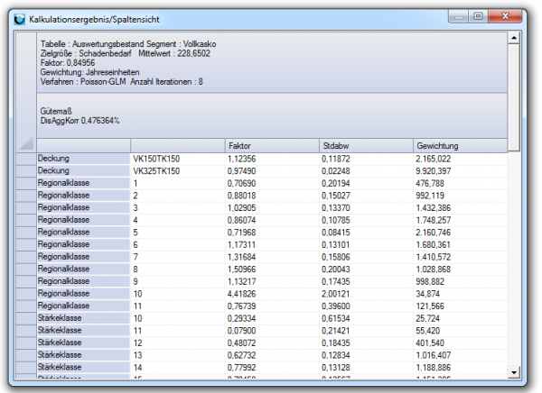This screenshot has height=393, width=542.
Task: Click Gewichtung value 998,882
Action: (x=430, y=281)
